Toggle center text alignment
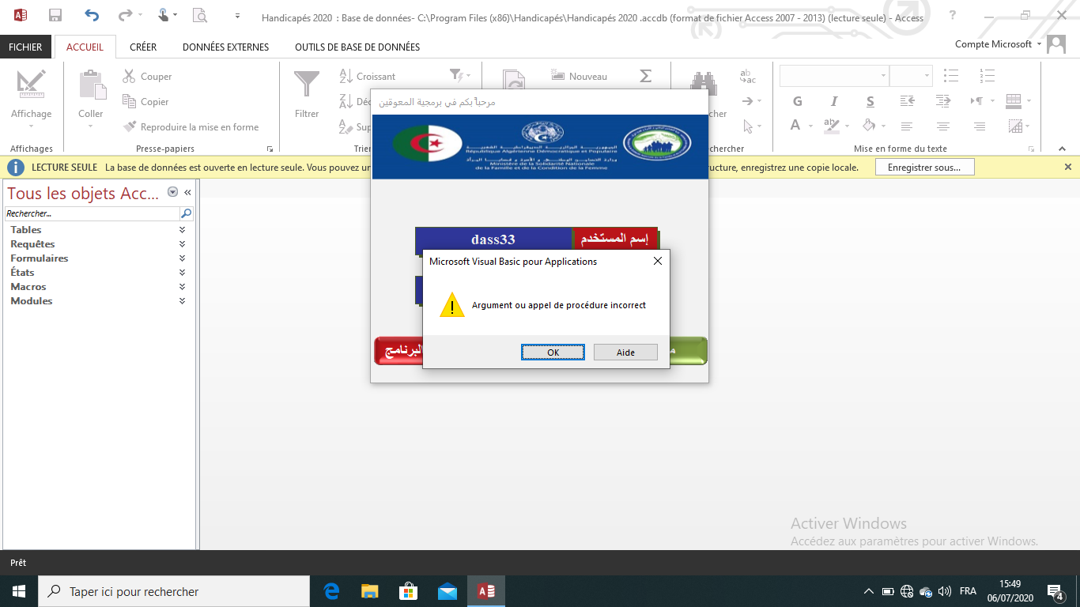 tap(943, 126)
